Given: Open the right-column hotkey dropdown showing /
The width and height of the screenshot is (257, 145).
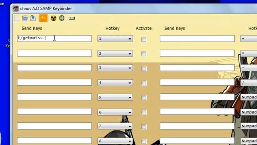Looking at the screenshot, I should click(x=249, y=83).
